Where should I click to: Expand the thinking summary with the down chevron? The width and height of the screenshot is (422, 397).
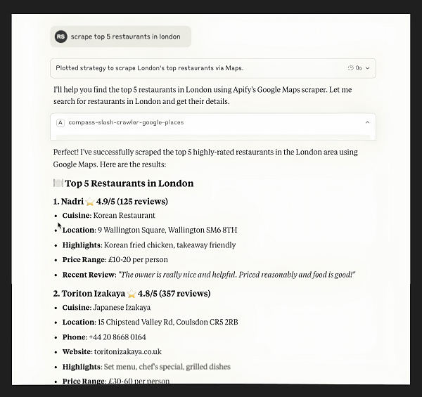coord(368,68)
